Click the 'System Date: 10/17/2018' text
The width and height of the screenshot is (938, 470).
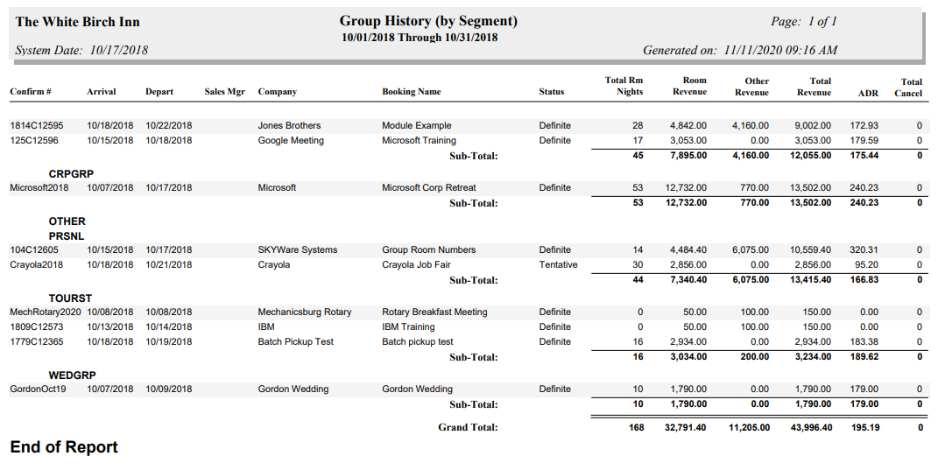pos(81,51)
